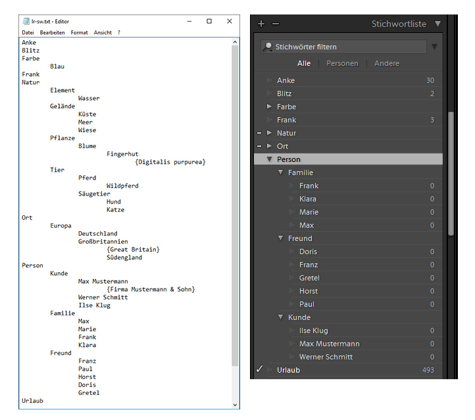Click the Urlaub count 493
Image resolution: width=475 pixels, height=420 pixels.
[428, 370]
